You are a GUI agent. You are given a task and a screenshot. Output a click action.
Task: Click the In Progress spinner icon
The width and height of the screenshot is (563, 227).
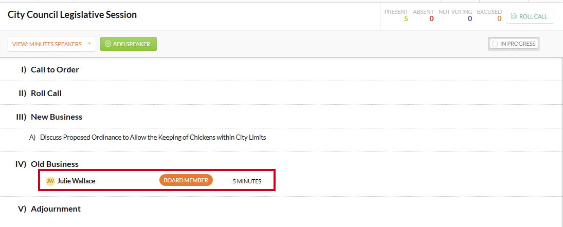(495, 44)
